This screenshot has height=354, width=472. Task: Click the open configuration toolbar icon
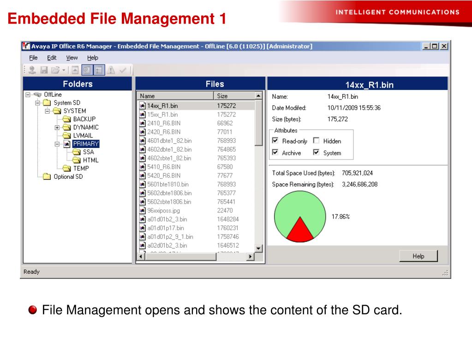point(32,70)
